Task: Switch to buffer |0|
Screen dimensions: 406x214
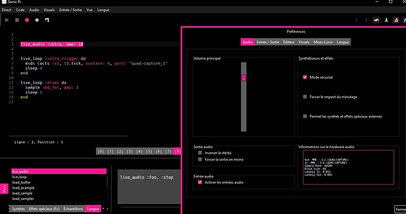Action: (x=101, y=151)
